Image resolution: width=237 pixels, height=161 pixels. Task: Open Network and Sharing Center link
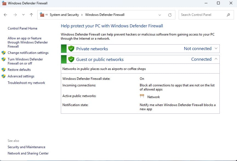(x=28, y=153)
